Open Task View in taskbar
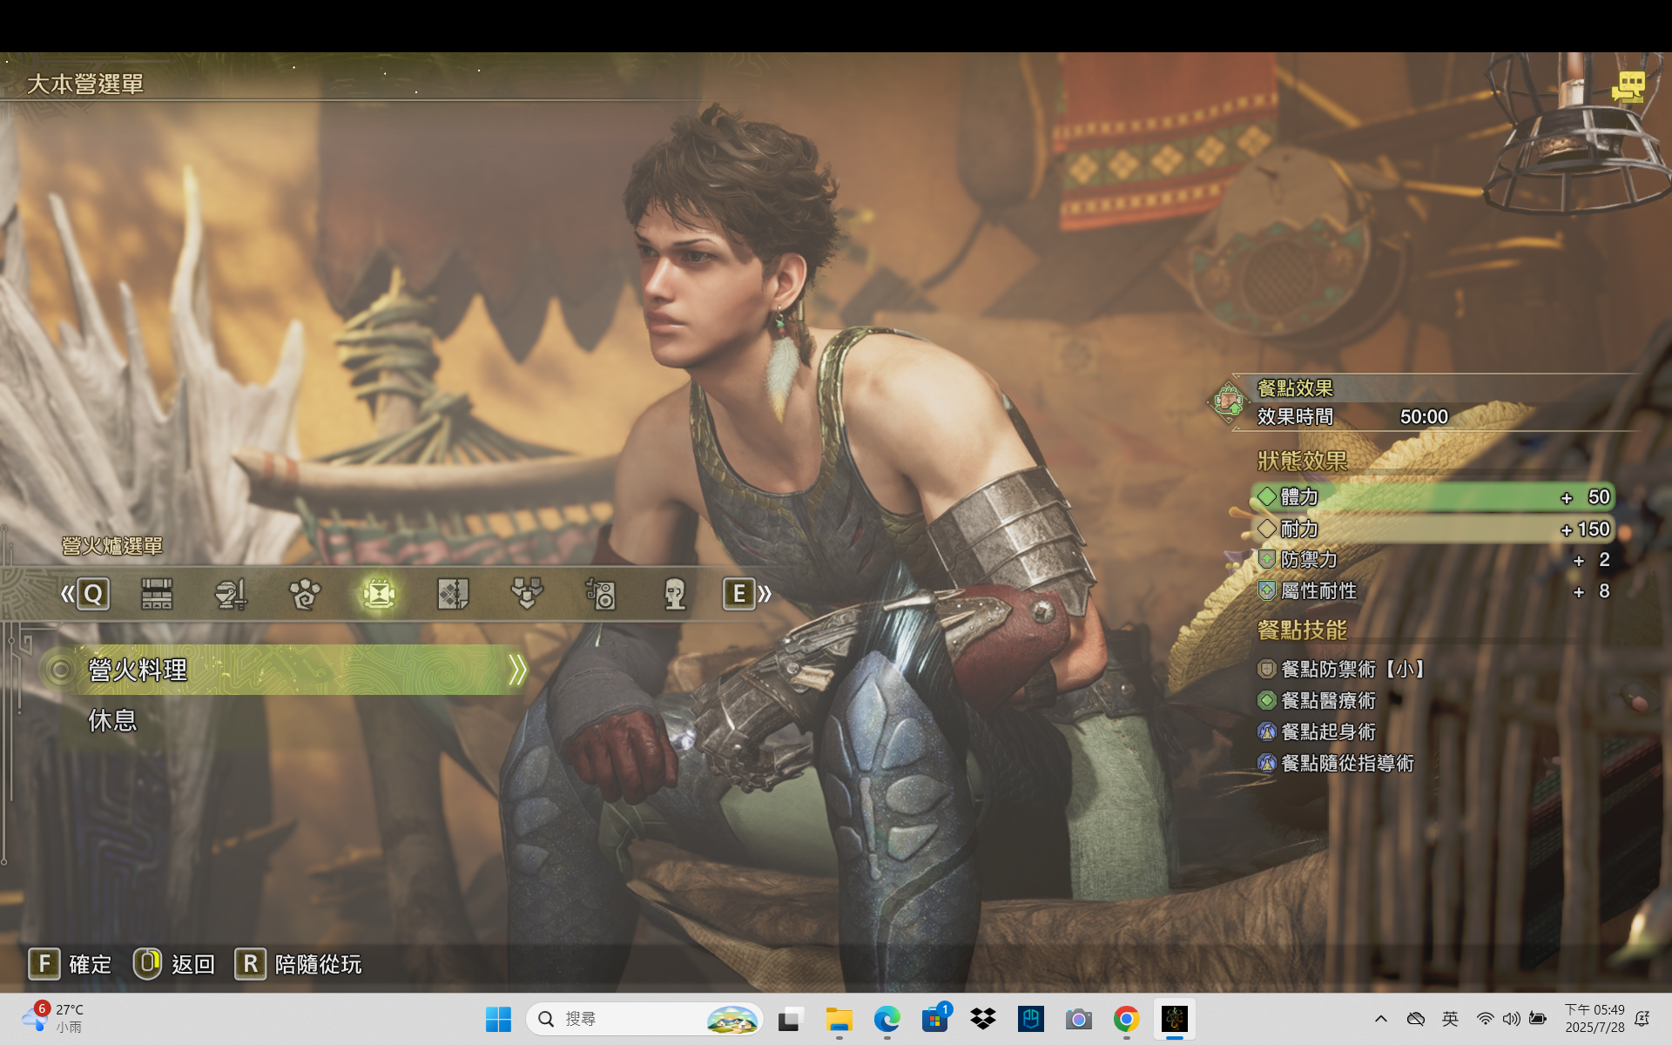The width and height of the screenshot is (1672, 1045). (790, 1019)
